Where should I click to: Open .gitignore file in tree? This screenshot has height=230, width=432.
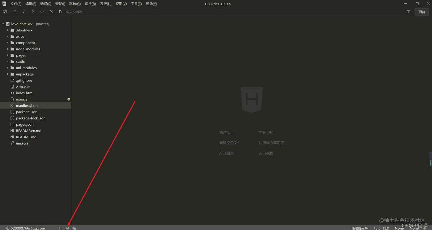24,80
